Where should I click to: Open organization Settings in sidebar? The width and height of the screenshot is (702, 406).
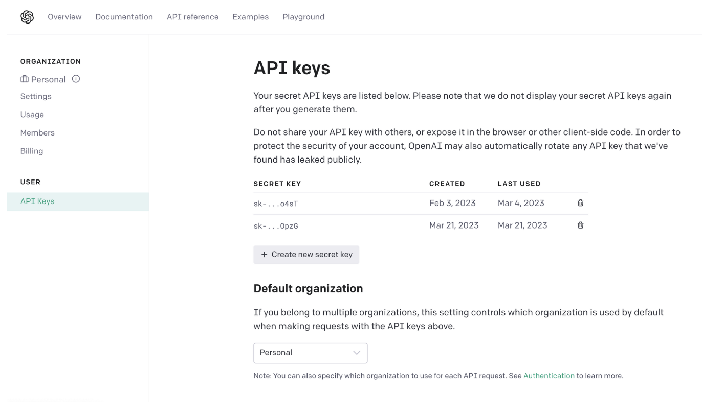point(36,96)
